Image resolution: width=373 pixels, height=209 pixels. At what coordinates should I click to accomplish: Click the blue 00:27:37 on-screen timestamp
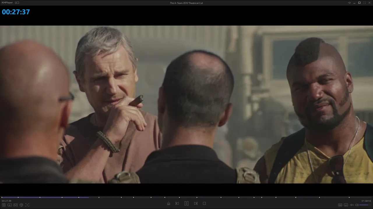16,12
